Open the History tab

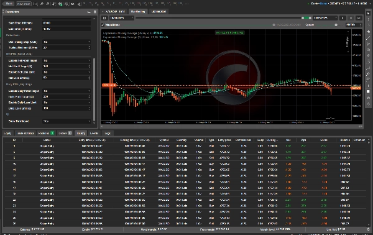tap(81, 133)
